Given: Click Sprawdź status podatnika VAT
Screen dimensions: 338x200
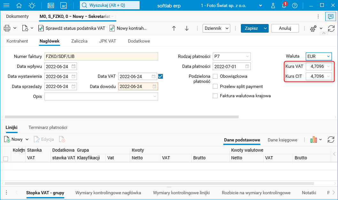Looking at the screenshot, I should coord(72,28).
